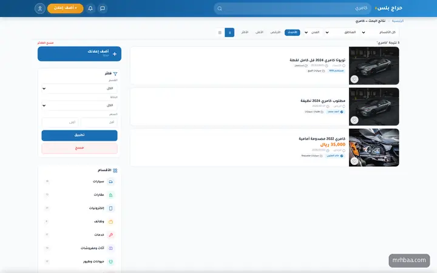Expand the القسم filter dropdown
This screenshot has width=437, height=273.
coord(80,89)
